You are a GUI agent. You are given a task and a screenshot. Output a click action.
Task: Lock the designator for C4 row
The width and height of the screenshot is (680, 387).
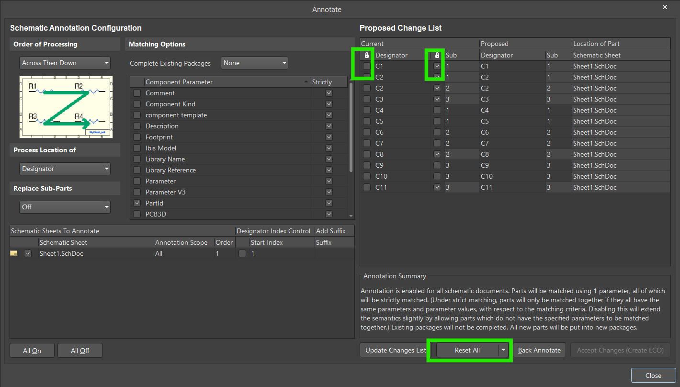pos(367,110)
